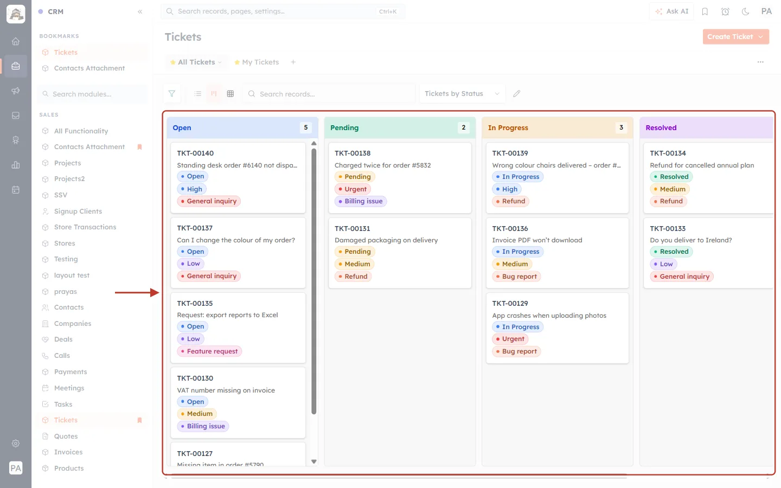
Task: Open ticket TKT-00129 App crashes card
Action: point(558,328)
